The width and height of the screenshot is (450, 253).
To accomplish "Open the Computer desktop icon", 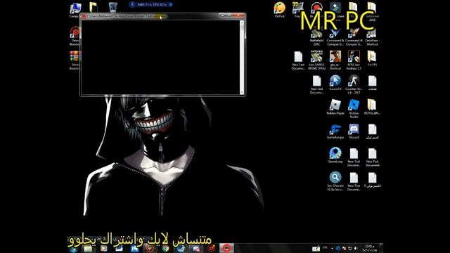I will (75, 10).
